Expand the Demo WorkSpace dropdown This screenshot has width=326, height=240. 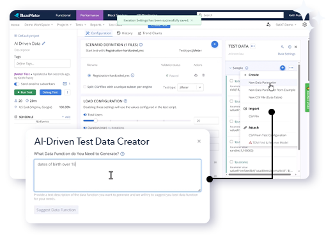click(38, 25)
